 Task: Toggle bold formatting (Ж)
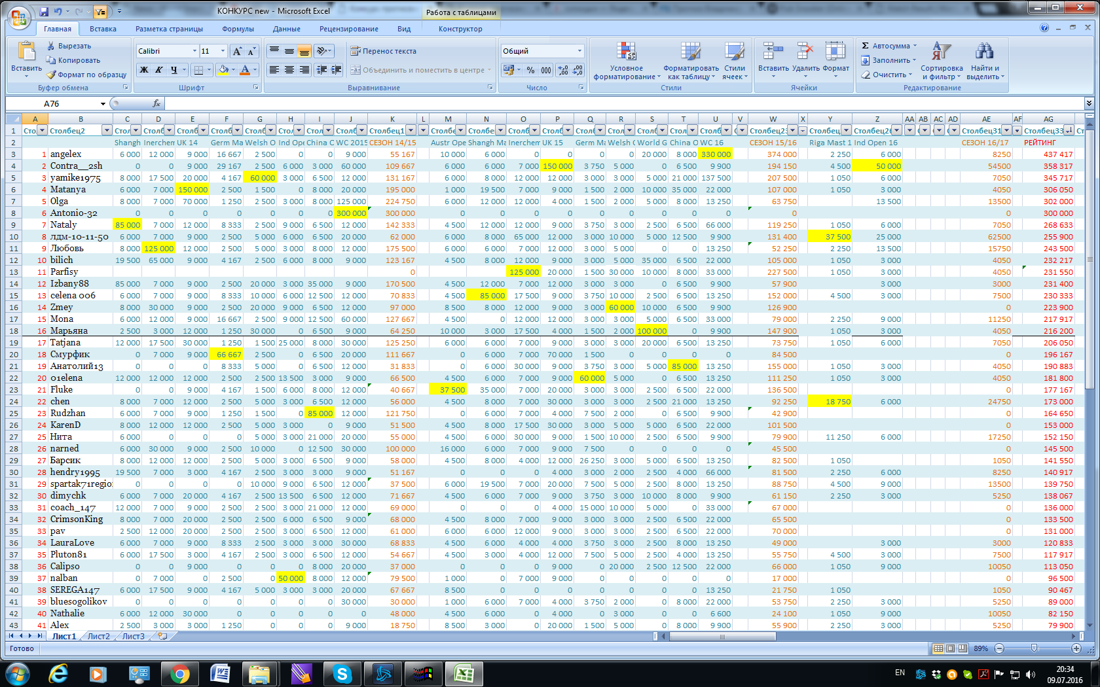(144, 70)
